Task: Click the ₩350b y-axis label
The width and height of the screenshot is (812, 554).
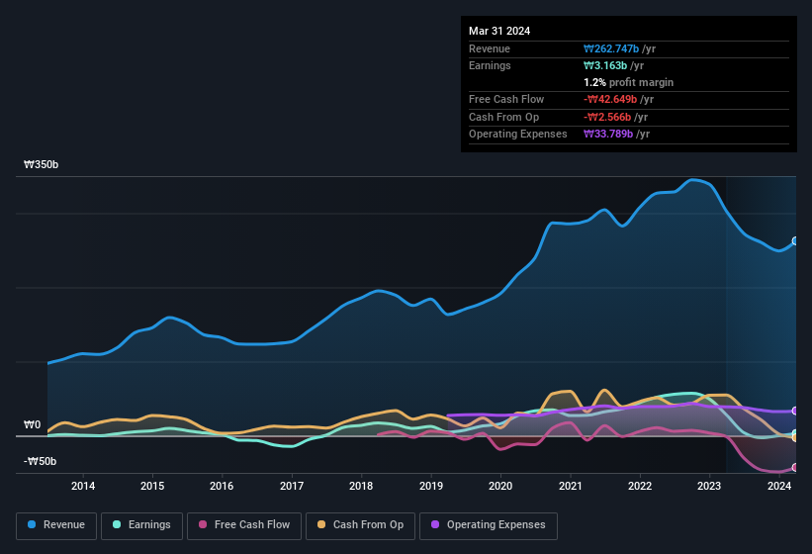Action: 41,165
